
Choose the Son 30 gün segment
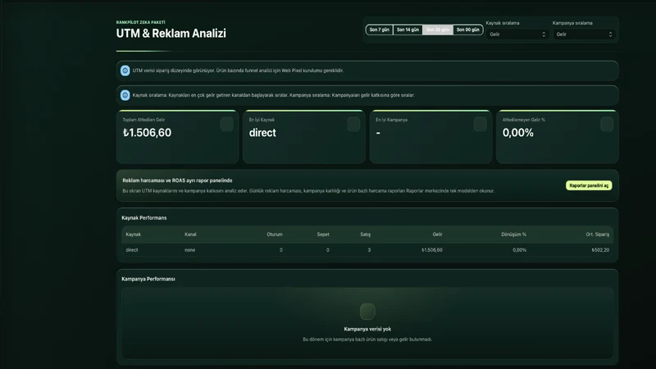pyautogui.click(x=438, y=30)
